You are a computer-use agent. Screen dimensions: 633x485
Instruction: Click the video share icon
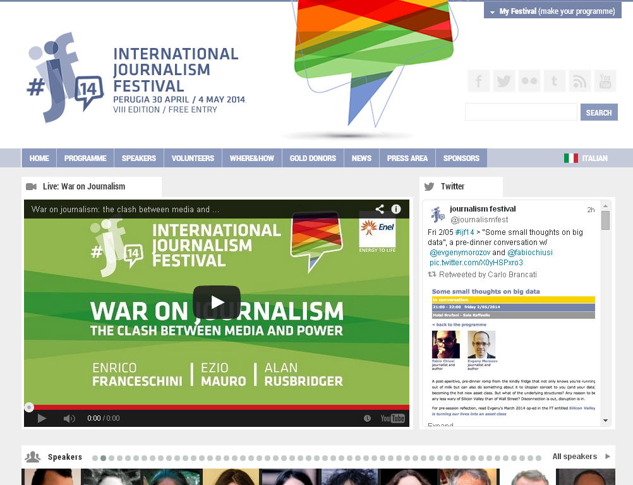[x=380, y=209]
